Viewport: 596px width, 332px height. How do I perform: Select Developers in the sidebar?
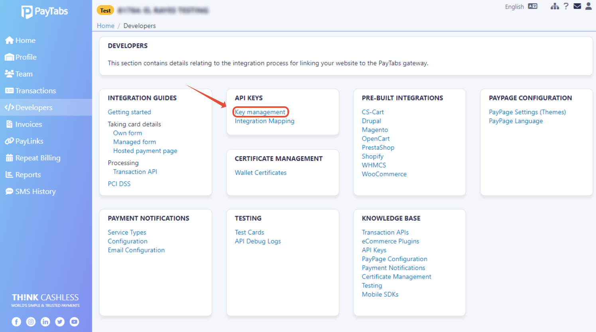(x=46, y=107)
